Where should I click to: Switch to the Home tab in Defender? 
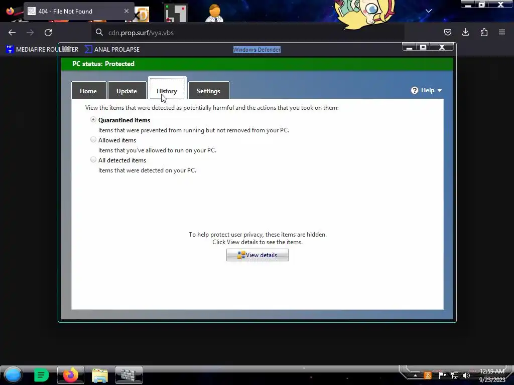point(88,90)
